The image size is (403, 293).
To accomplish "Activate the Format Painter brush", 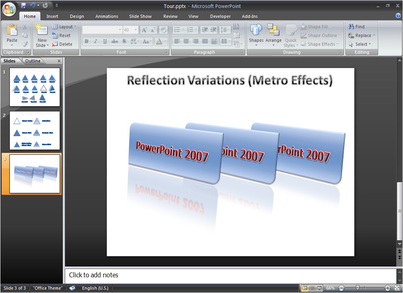I will (25, 44).
